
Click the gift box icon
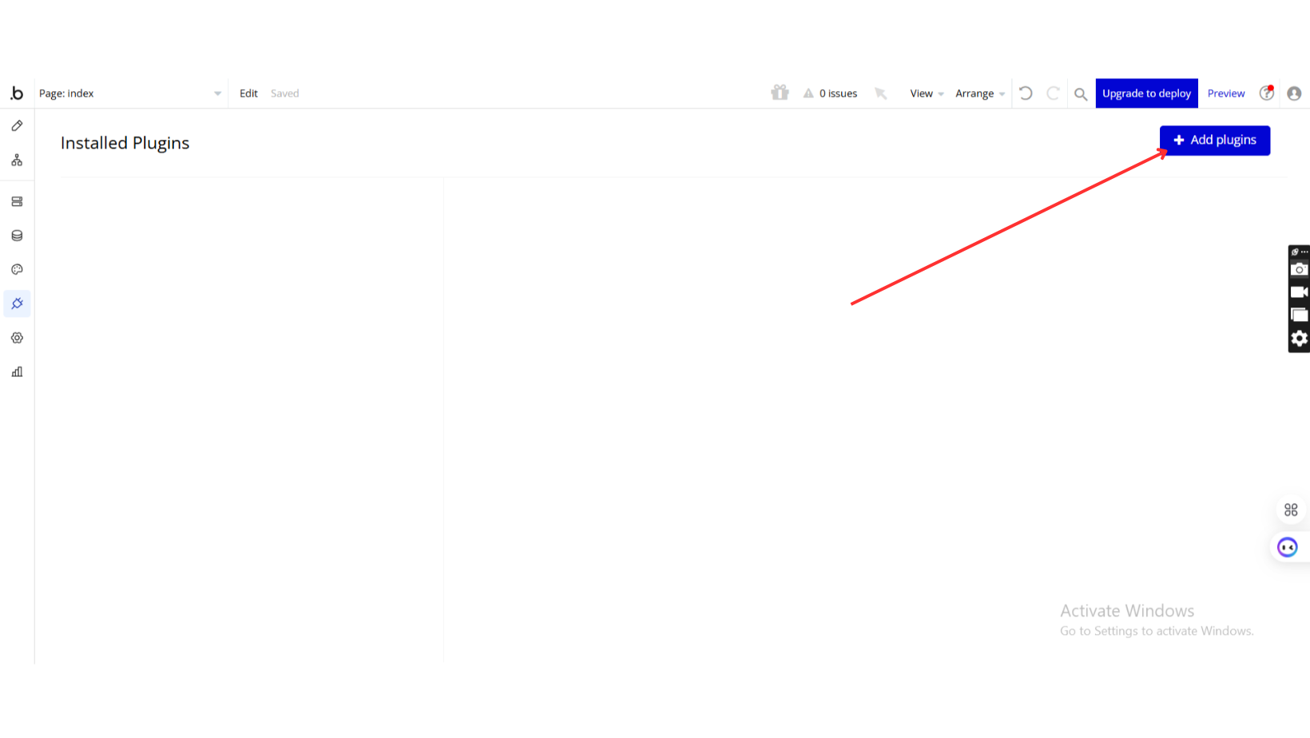pos(780,93)
